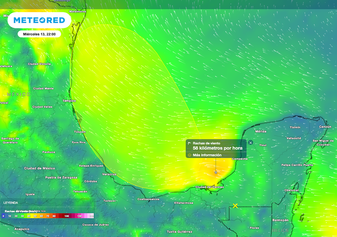The height and width of the screenshot is (237, 337).
Task: Click Tampico city label on coast
Action: click(x=69, y=101)
